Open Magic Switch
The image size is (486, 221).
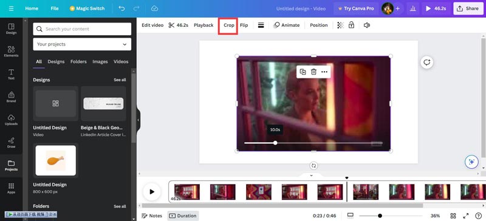click(87, 8)
